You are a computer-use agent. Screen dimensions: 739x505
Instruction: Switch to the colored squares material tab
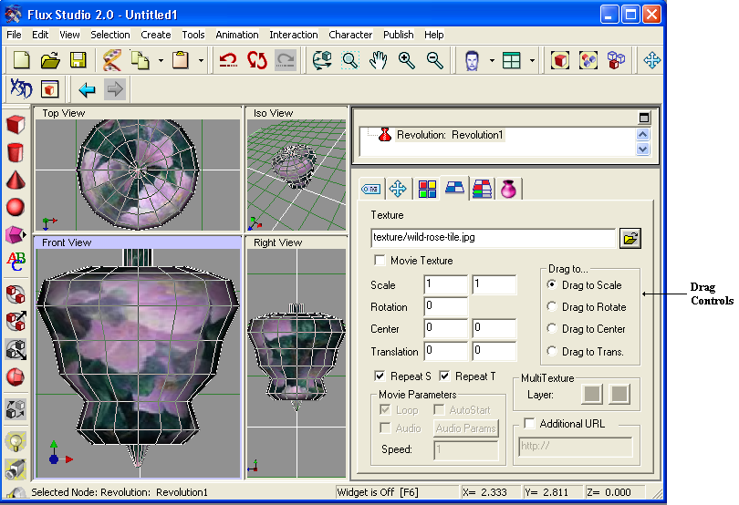click(427, 189)
